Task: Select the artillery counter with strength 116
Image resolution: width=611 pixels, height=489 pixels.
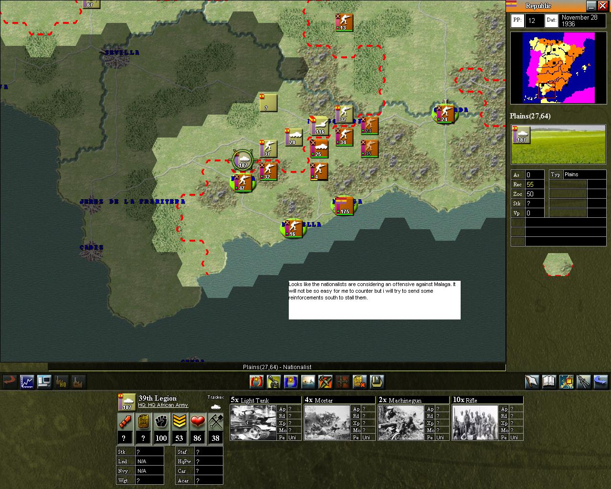Action: [x=319, y=126]
